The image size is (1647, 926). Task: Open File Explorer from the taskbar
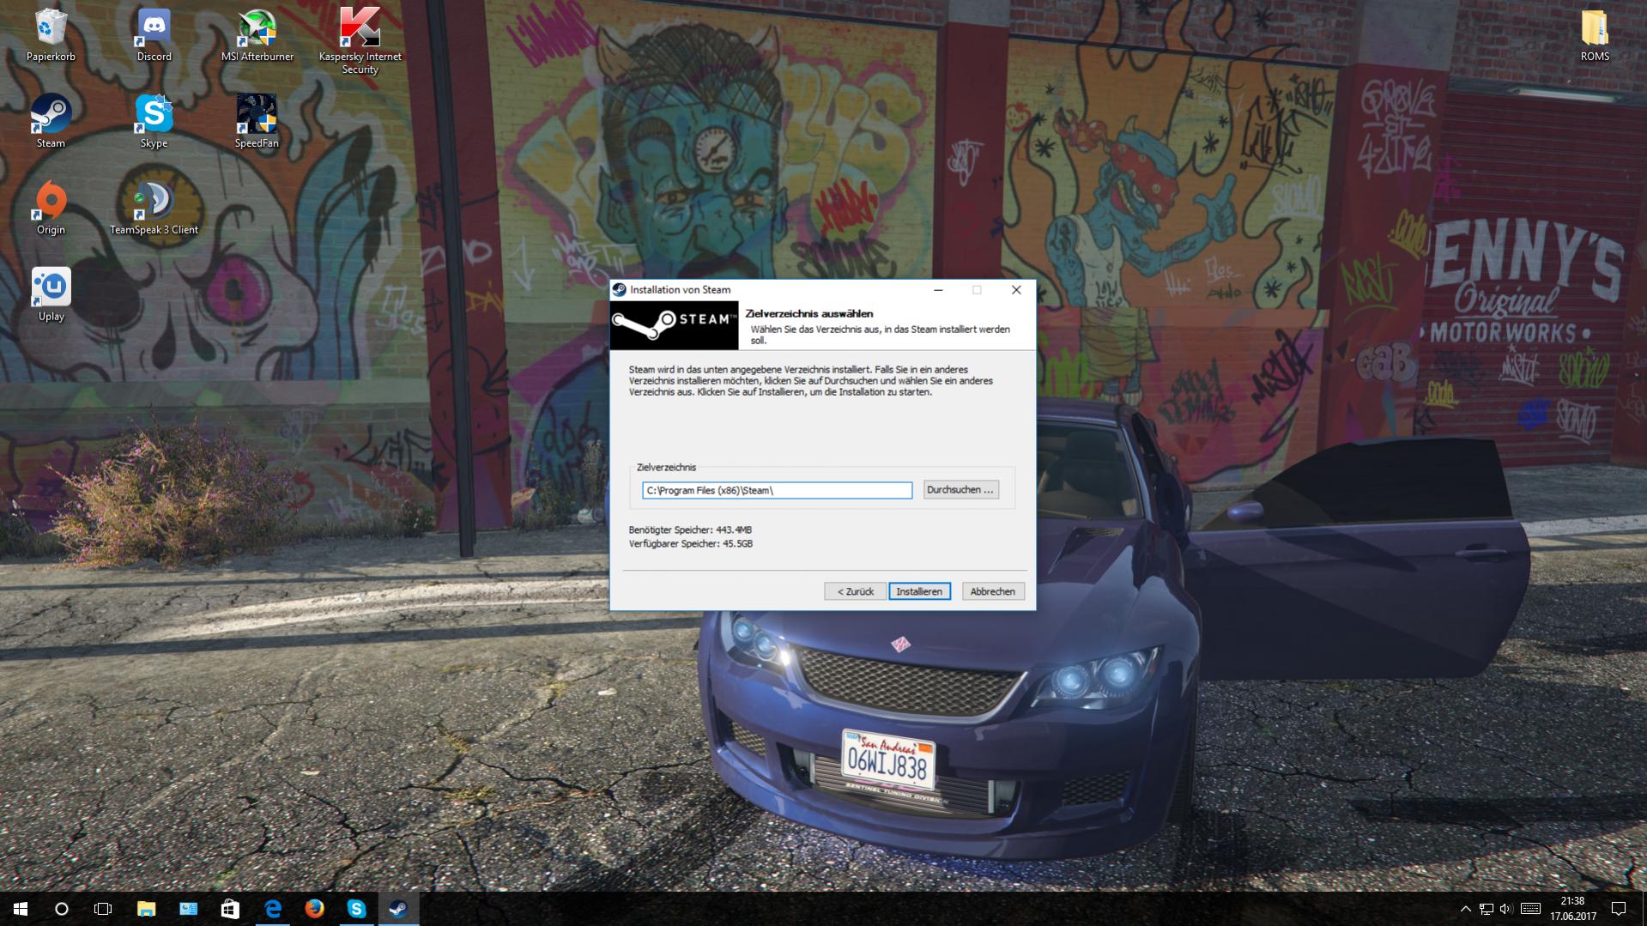pos(146,909)
